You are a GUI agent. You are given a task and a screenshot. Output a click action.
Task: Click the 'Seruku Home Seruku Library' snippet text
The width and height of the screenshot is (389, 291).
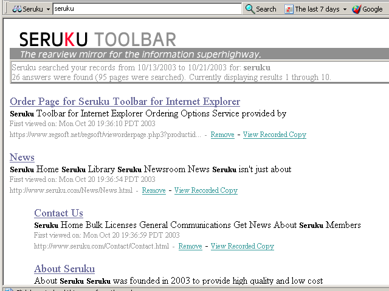[151, 170]
